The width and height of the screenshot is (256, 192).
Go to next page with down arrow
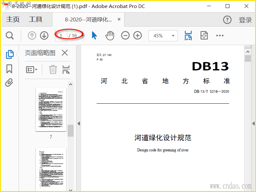coord(44,36)
